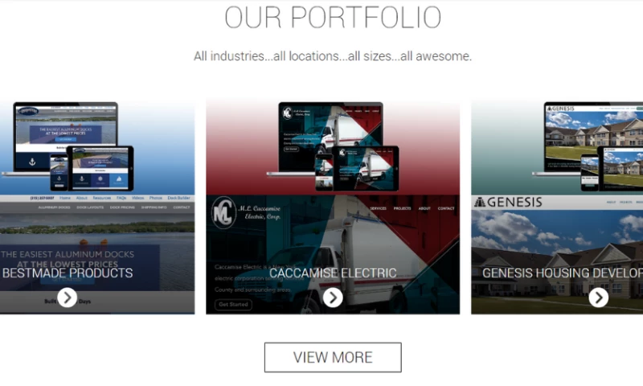Viewport: 643px width, 386px height.
Task: Open the CACCAMISE ELECTRIC title link
Action: 333,273
